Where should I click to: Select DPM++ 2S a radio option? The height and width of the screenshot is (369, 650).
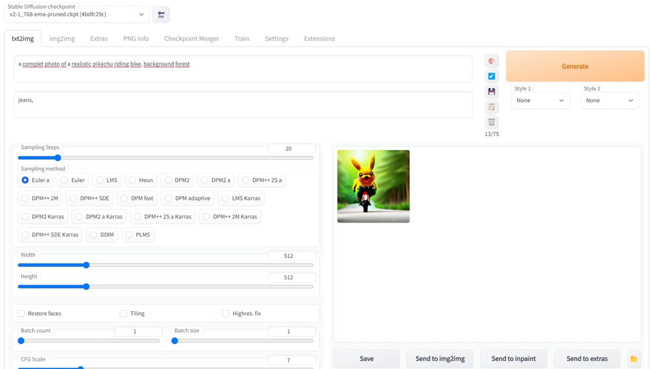pos(262,180)
